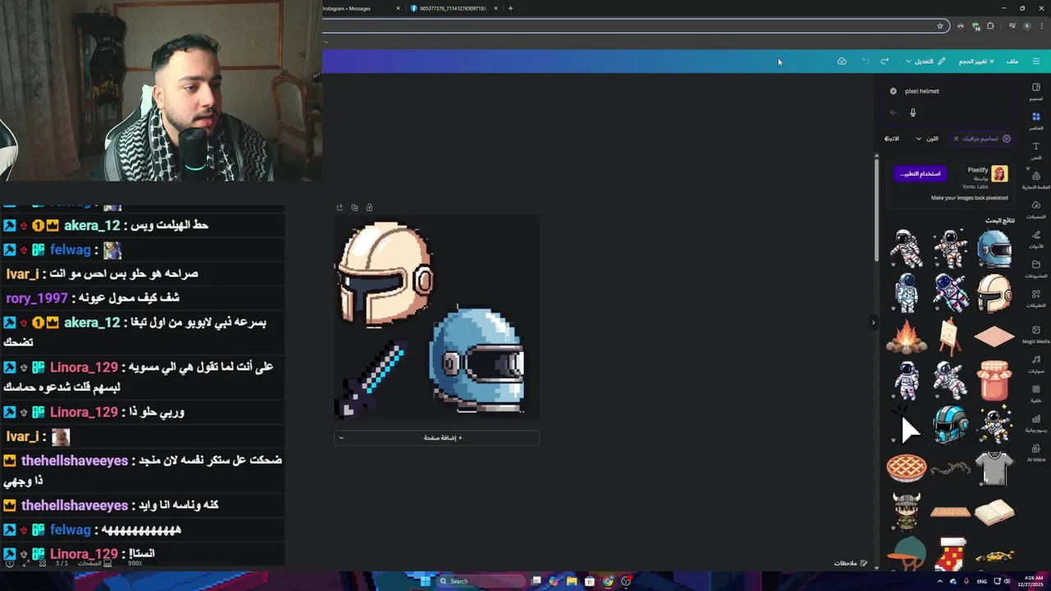Open the AI Voice sidebar panel
1051x591 pixels.
pos(1035,452)
